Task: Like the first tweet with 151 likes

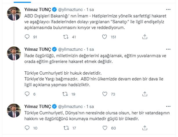Action: [x=106, y=37]
